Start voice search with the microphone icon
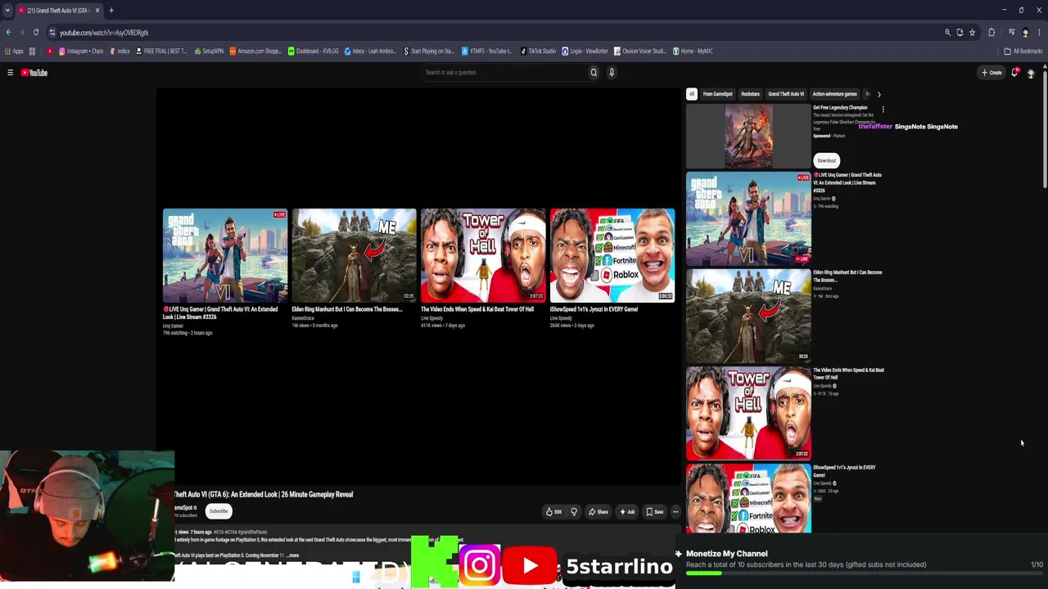 [612, 73]
